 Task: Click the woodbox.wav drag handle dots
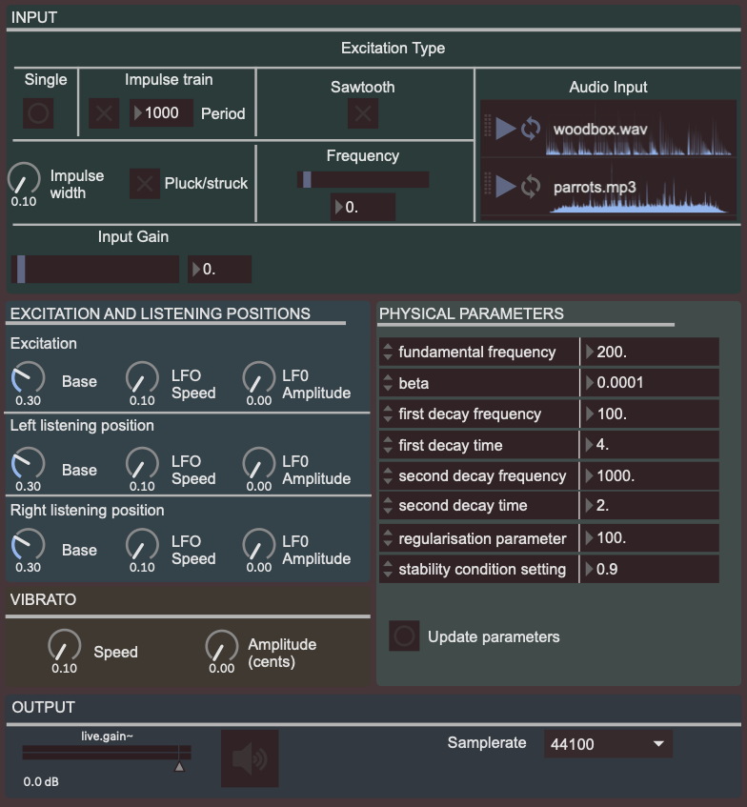click(488, 126)
